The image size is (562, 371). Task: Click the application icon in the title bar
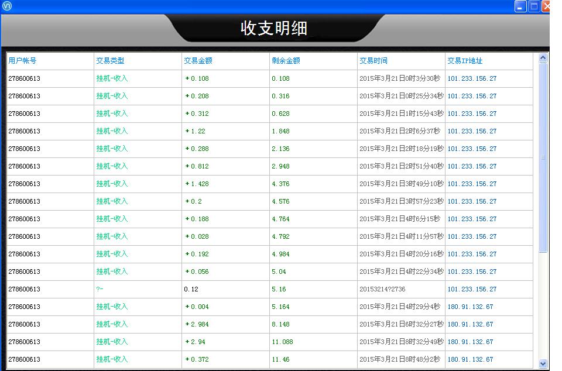tap(7, 6)
